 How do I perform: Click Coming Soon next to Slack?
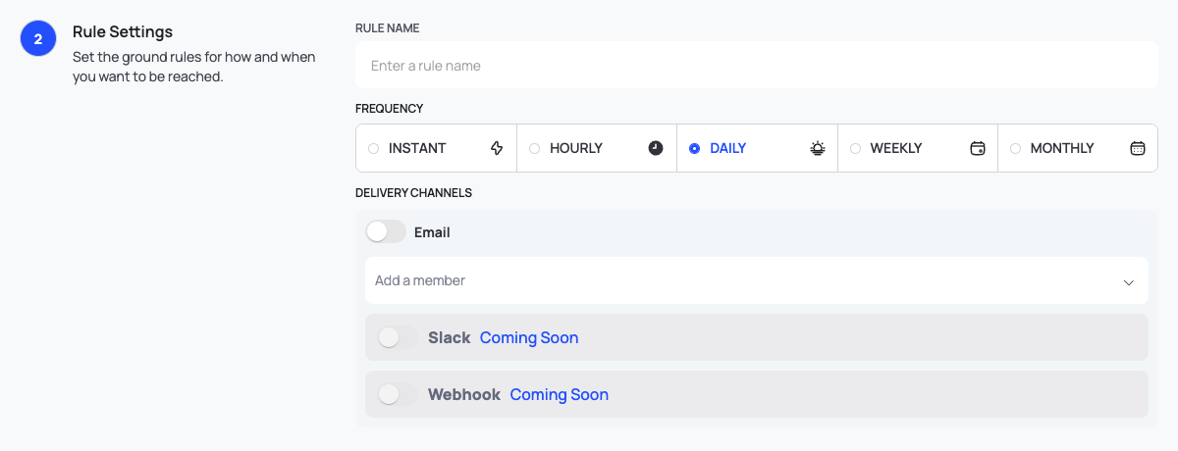click(x=529, y=337)
